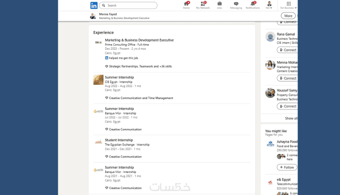340x195 pixels.
Task: Open Menna Mohamed's profile picture
Action: (x=270, y=65)
